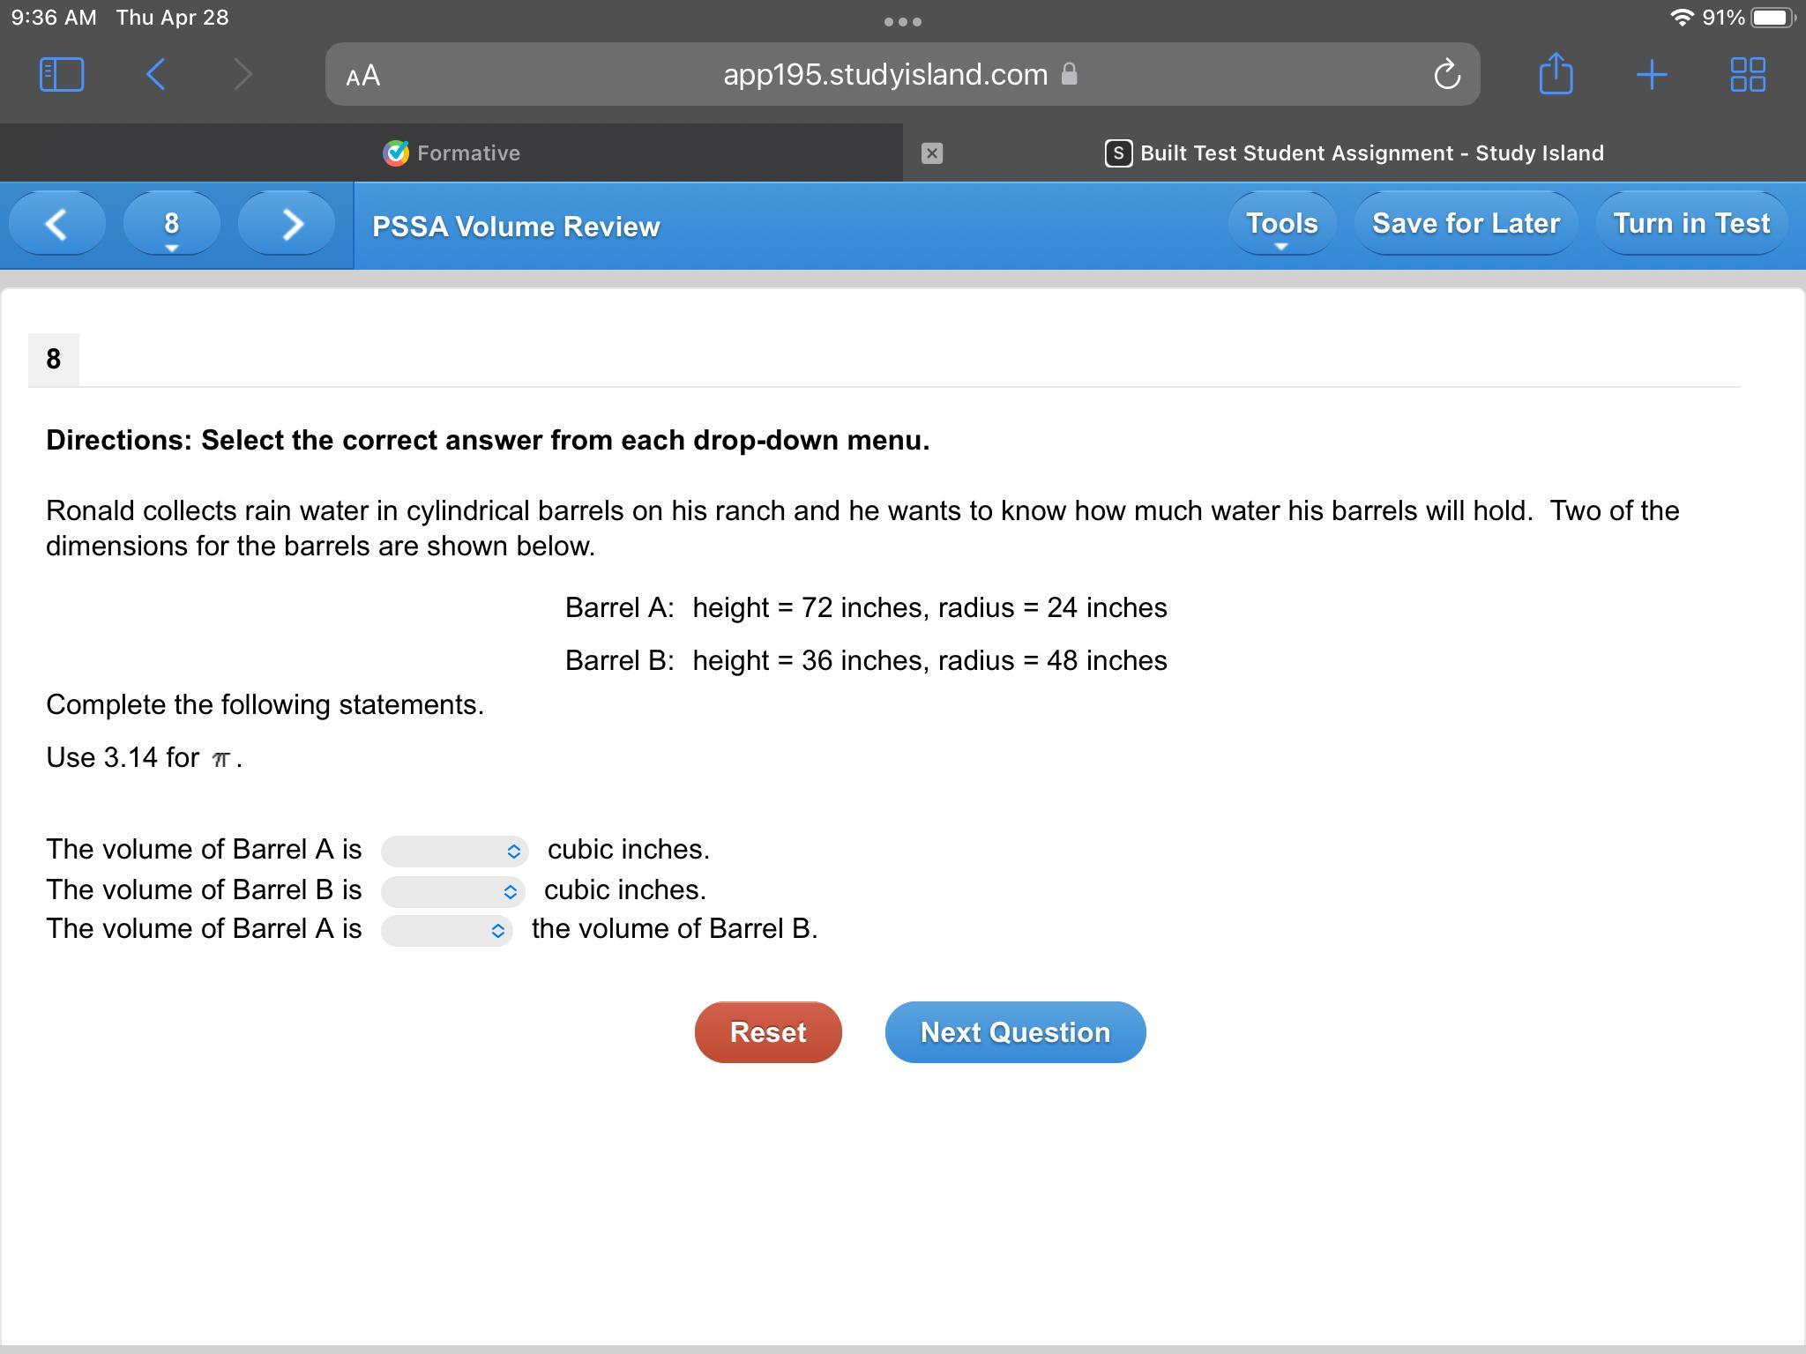Viewport: 1806px width, 1354px height.
Task: Go to next question arrow
Action: pos(287,224)
